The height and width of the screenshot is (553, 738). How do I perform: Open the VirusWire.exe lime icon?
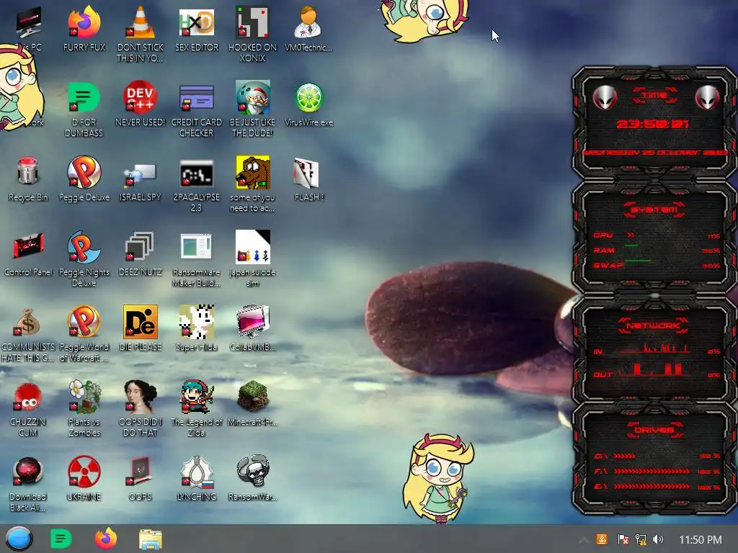[x=308, y=97]
